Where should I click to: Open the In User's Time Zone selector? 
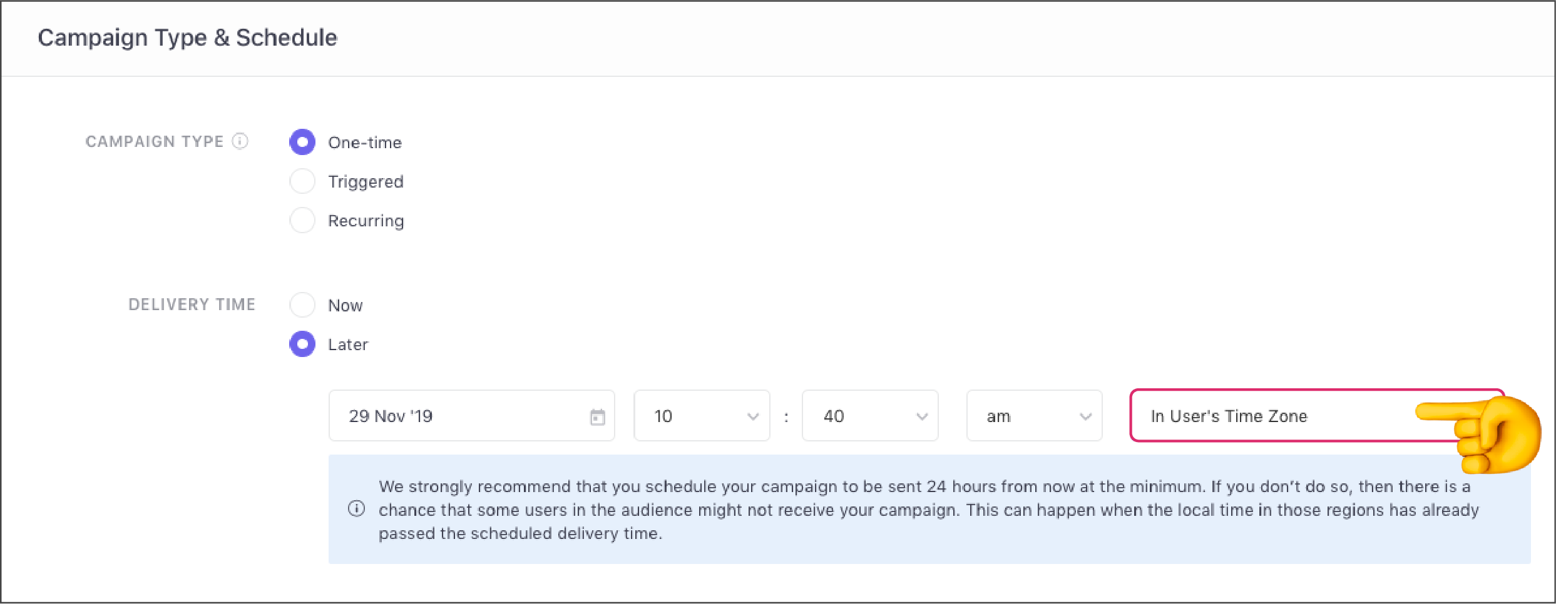1283,415
